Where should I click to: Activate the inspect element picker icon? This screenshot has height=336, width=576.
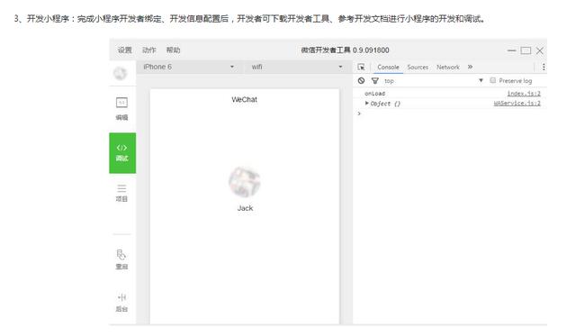[x=361, y=67]
